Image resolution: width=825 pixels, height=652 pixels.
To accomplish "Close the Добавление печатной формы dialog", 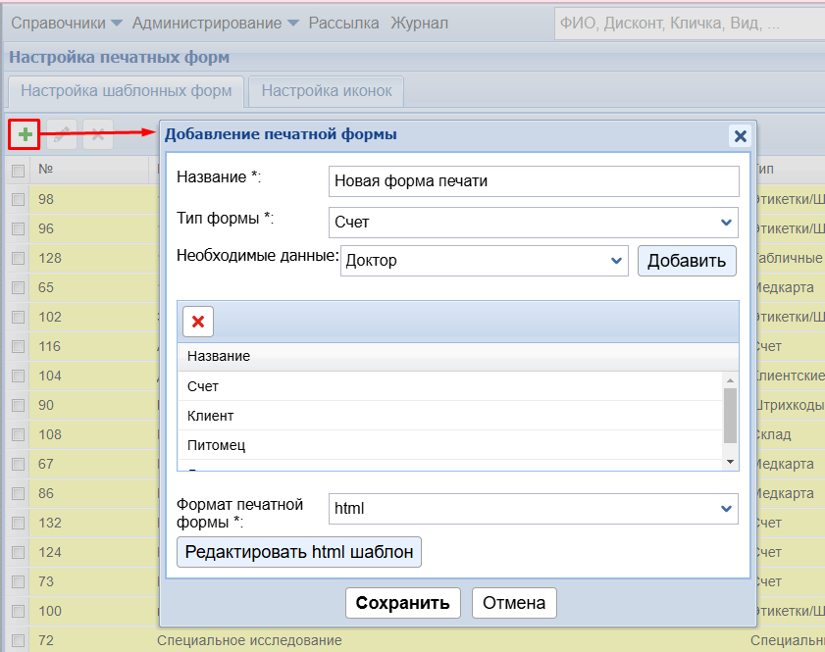I will pyautogui.click(x=740, y=136).
